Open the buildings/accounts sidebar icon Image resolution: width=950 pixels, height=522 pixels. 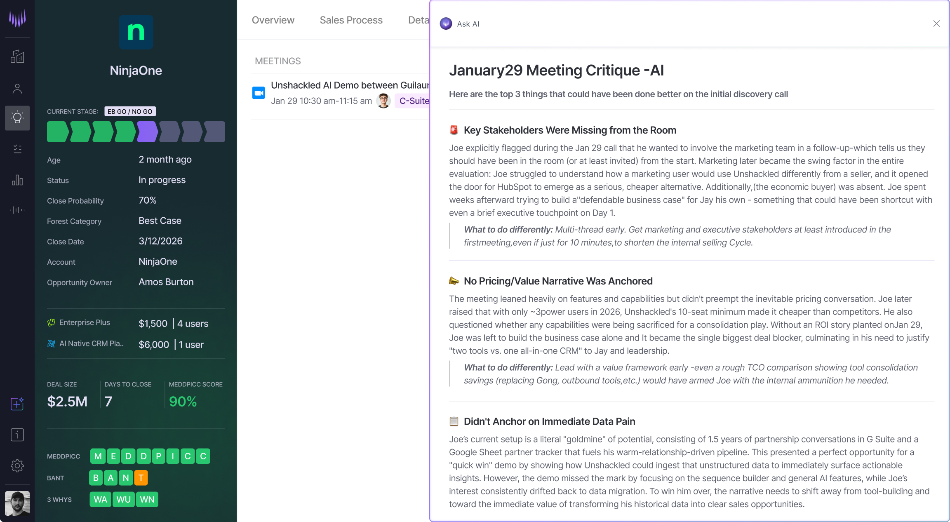pyautogui.click(x=17, y=56)
